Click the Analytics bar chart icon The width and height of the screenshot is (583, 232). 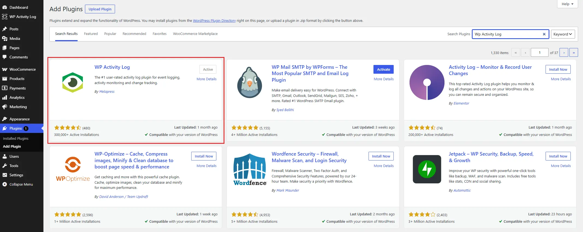[5, 97]
